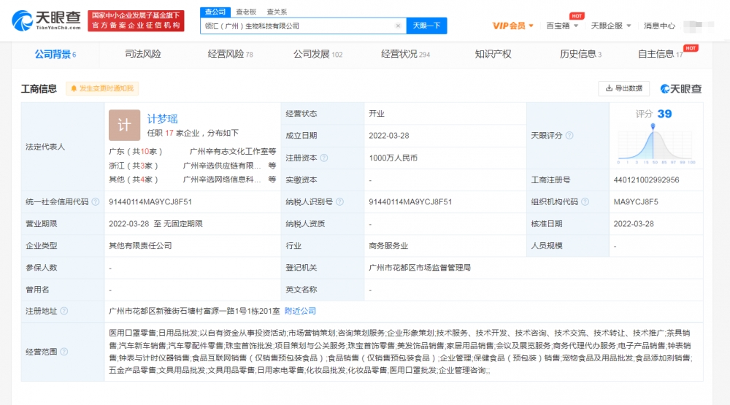Select the 1000万人民币 registered capital value
730x405 pixels.
(393, 158)
